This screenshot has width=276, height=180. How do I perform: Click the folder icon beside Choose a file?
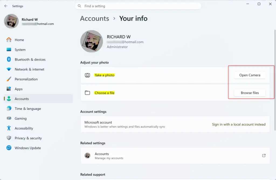[87, 93]
